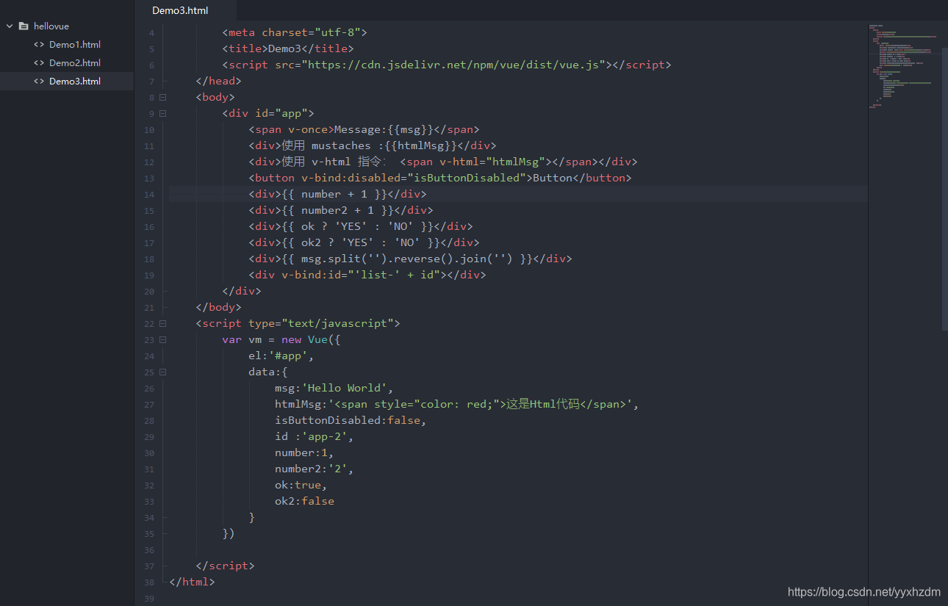Image resolution: width=948 pixels, height=606 pixels.
Task: Click the Demo1.html file icon
Action: coord(39,45)
